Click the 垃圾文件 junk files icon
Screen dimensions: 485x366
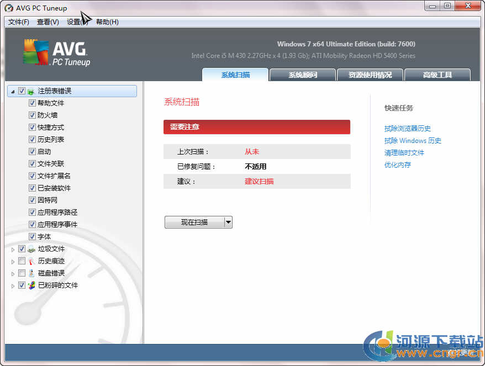click(31, 249)
